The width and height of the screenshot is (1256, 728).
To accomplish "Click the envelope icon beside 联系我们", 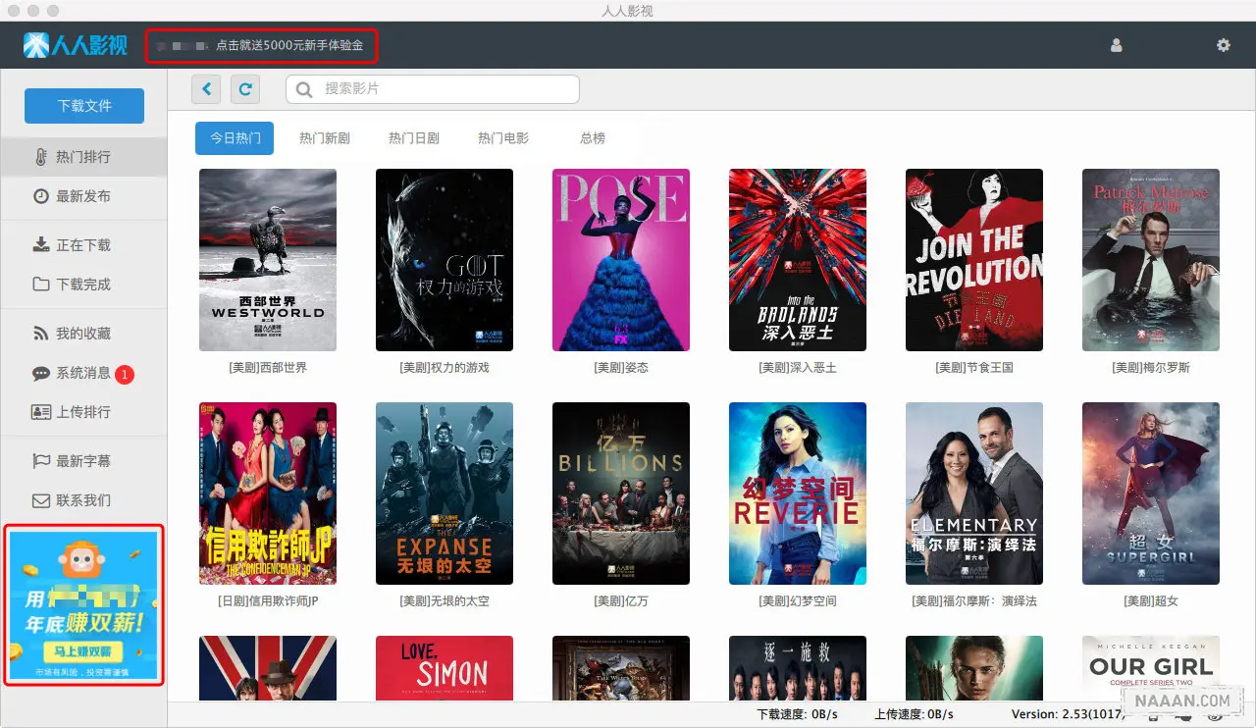I will 40,500.
